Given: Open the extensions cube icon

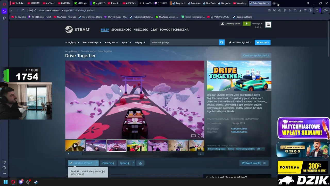Looking at the screenshot, I should click(x=317, y=10).
